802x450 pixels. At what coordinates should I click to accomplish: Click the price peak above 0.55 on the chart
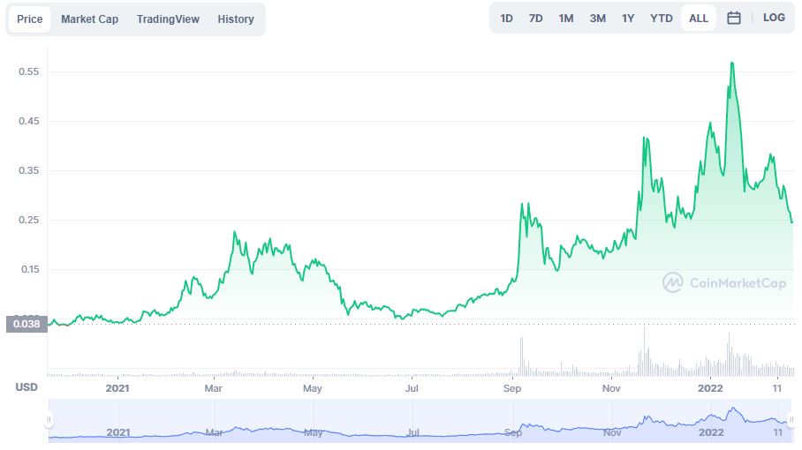point(732,63)
